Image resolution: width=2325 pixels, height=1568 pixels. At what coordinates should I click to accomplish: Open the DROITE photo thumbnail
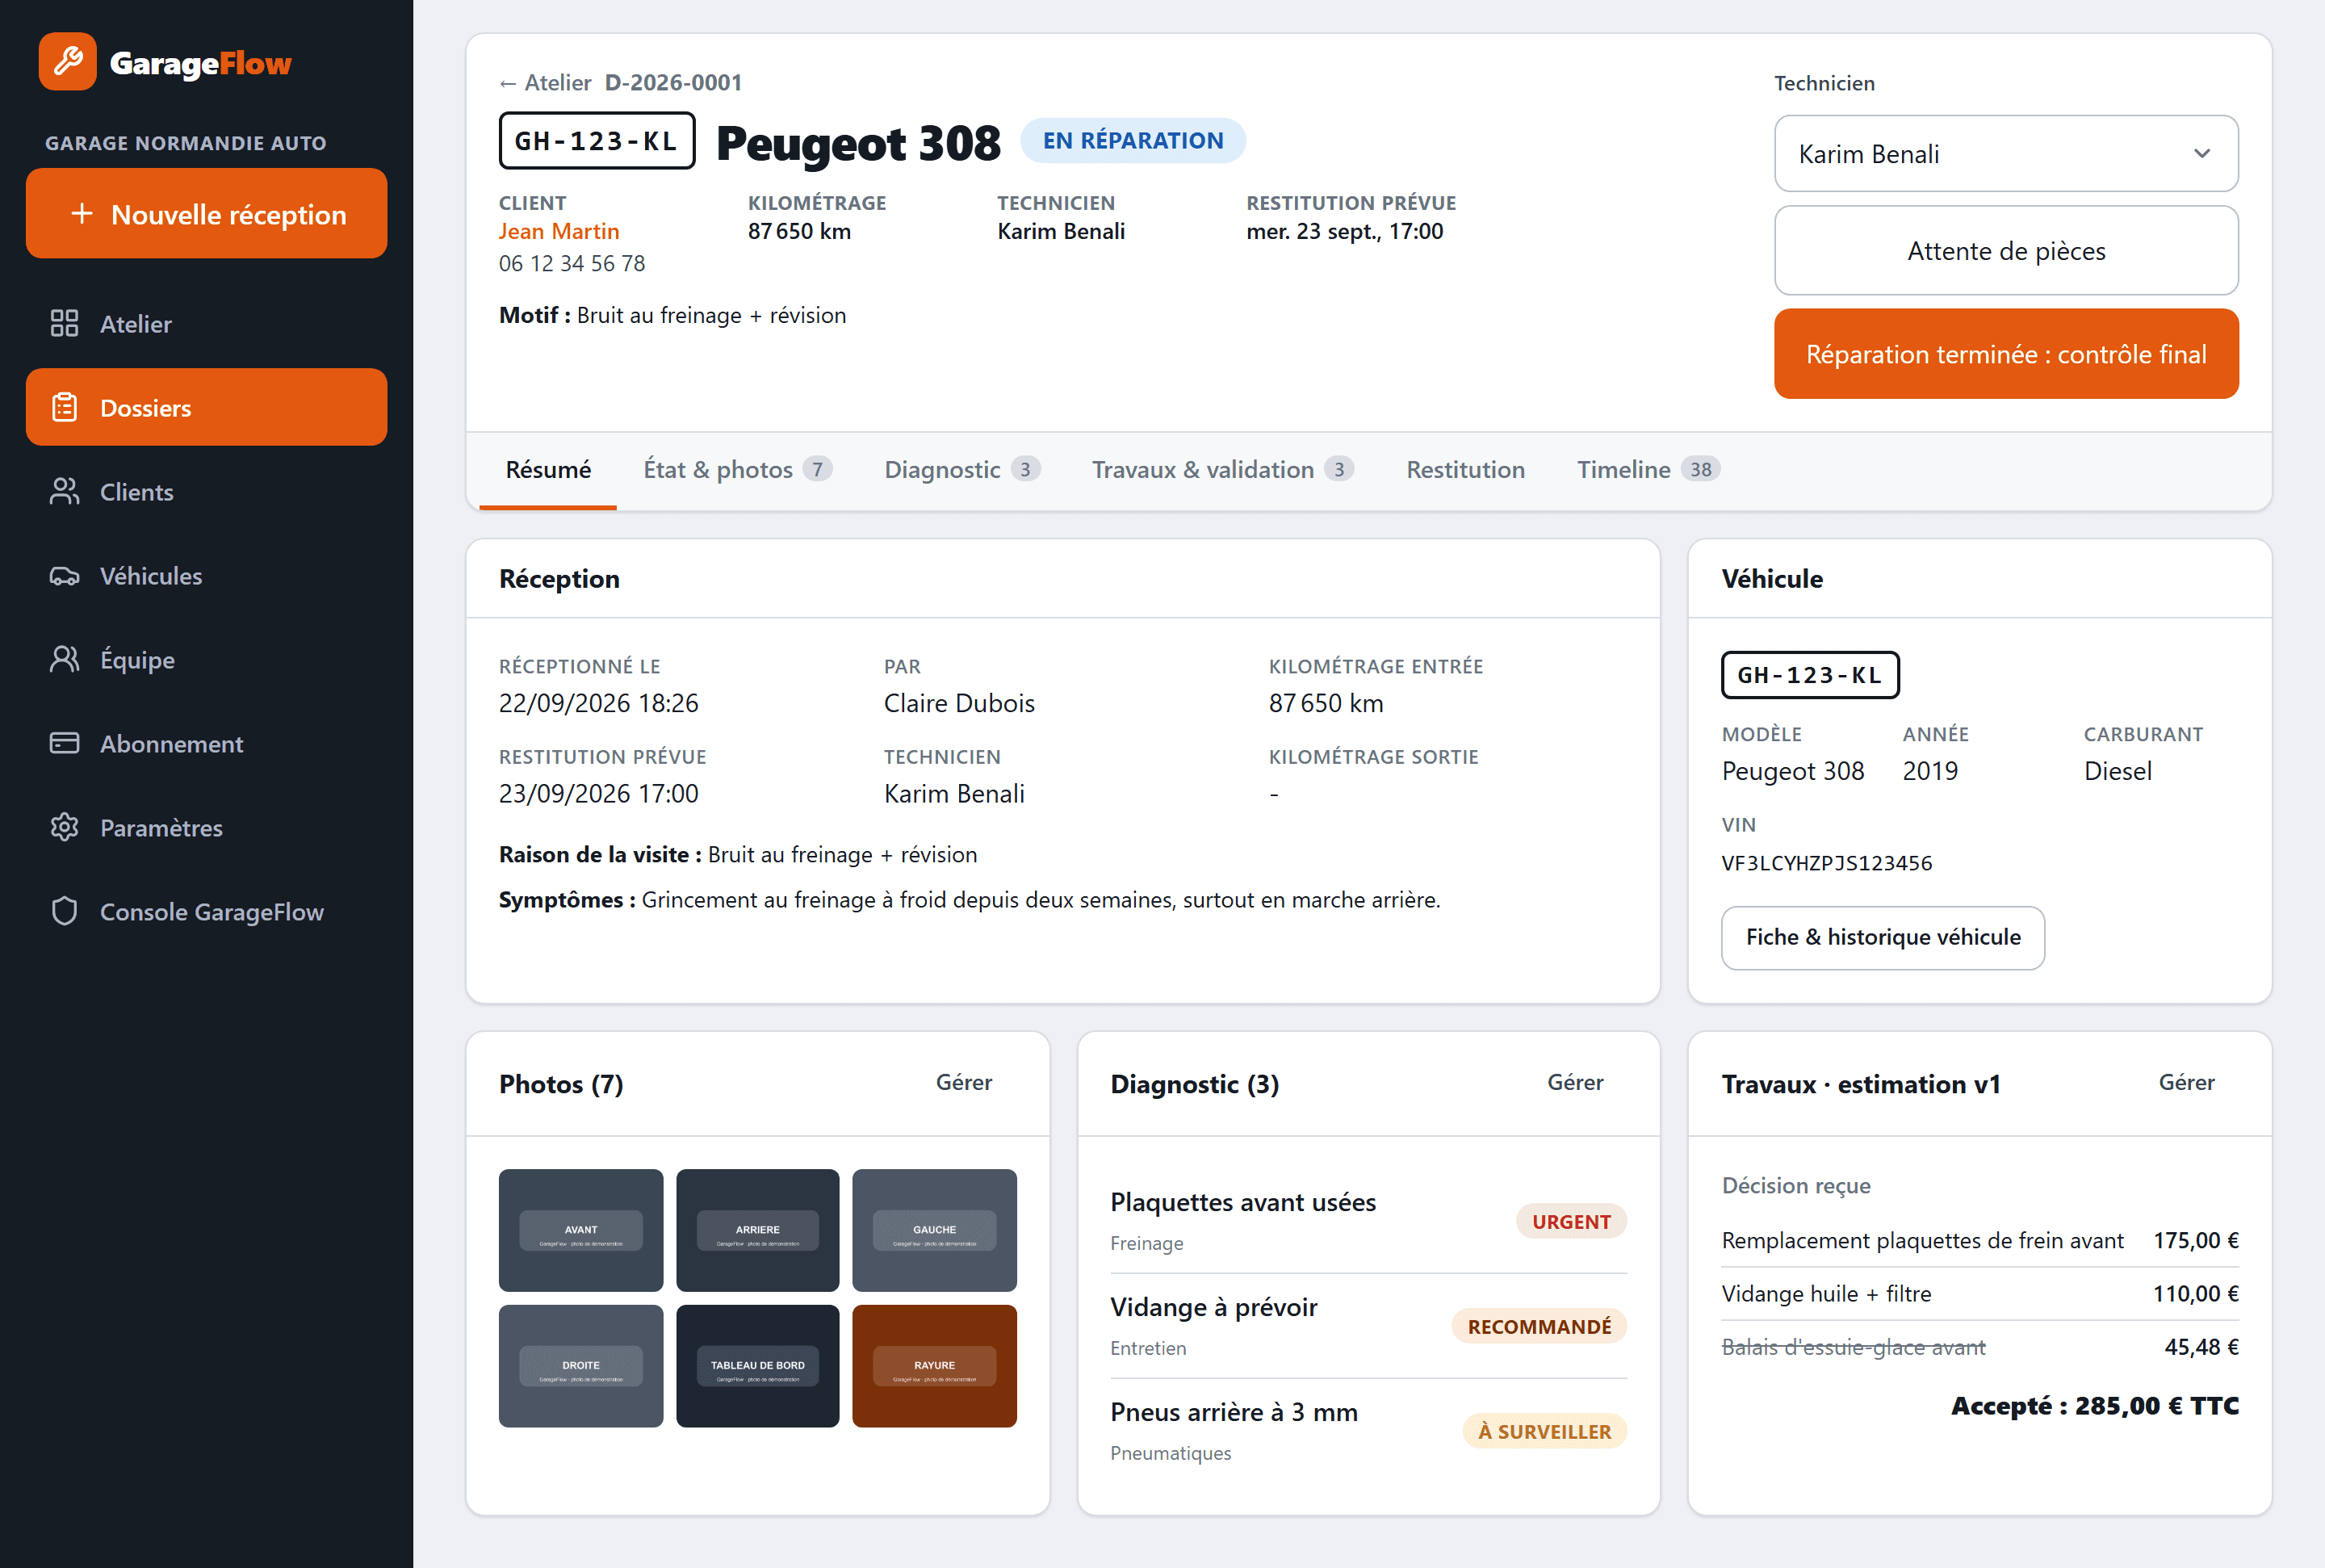pyautogui.click(x=580, y=1365)
